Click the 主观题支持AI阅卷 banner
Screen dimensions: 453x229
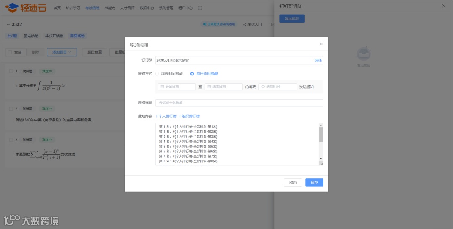(219, 25)
